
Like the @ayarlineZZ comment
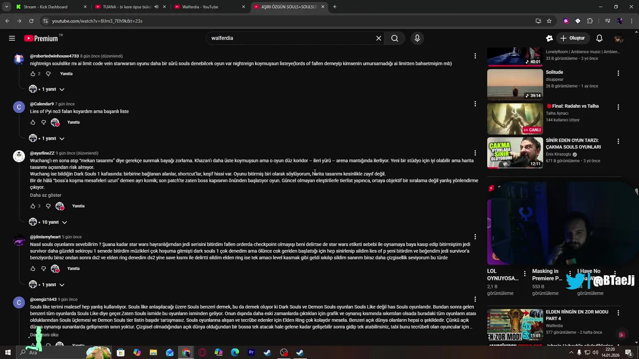[x=33, y=206]
